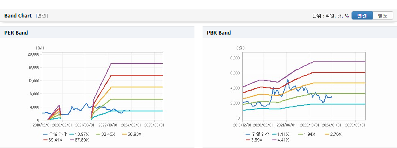This screenshot has width=397, height=148.
Task: Click the 20,000 y-axis label in PER chart
Action: 33,54
